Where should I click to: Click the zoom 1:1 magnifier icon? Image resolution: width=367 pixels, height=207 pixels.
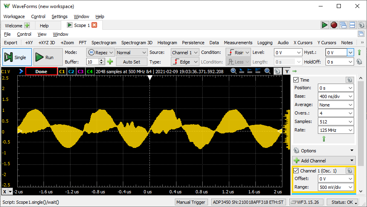[x=233, y=71]
